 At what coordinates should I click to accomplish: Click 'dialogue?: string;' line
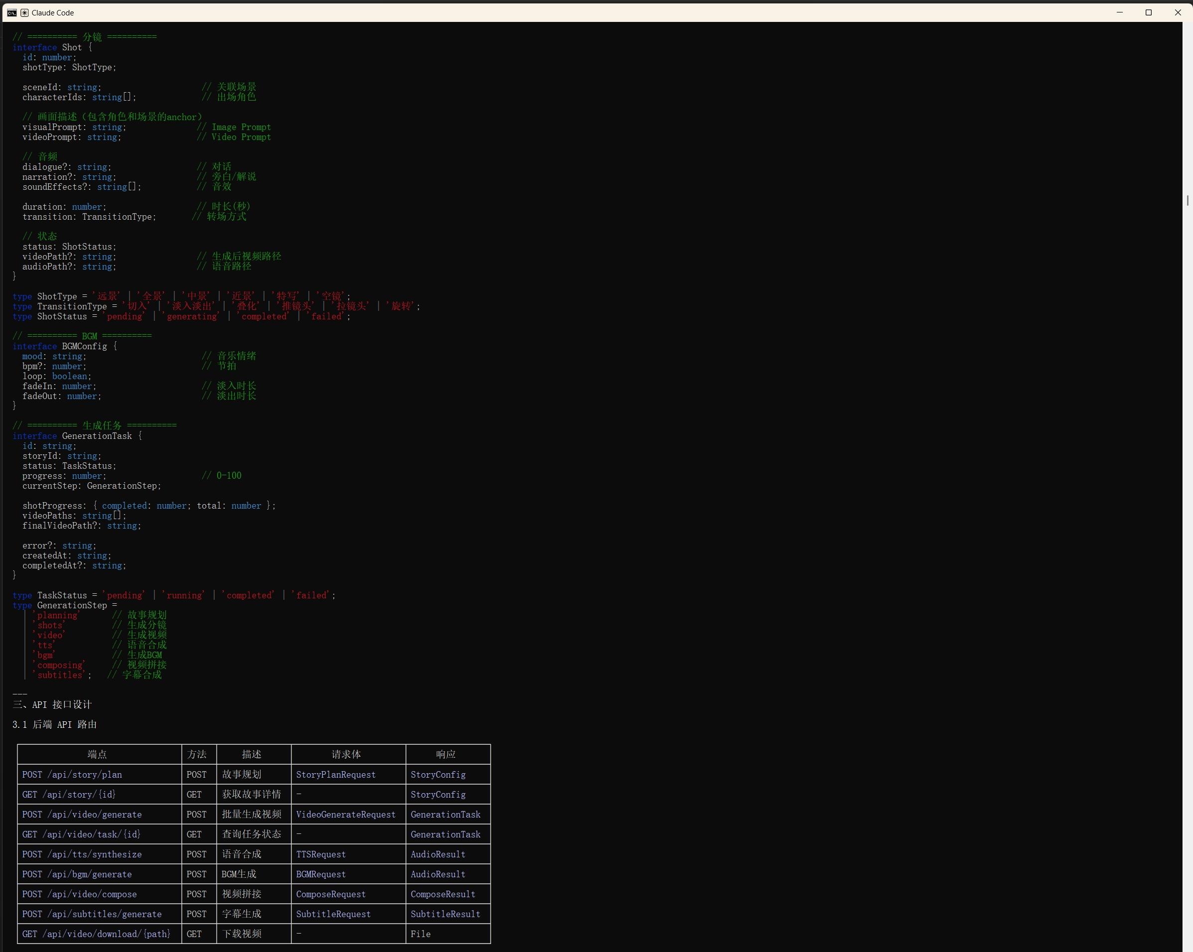click(x=67, y=167)
